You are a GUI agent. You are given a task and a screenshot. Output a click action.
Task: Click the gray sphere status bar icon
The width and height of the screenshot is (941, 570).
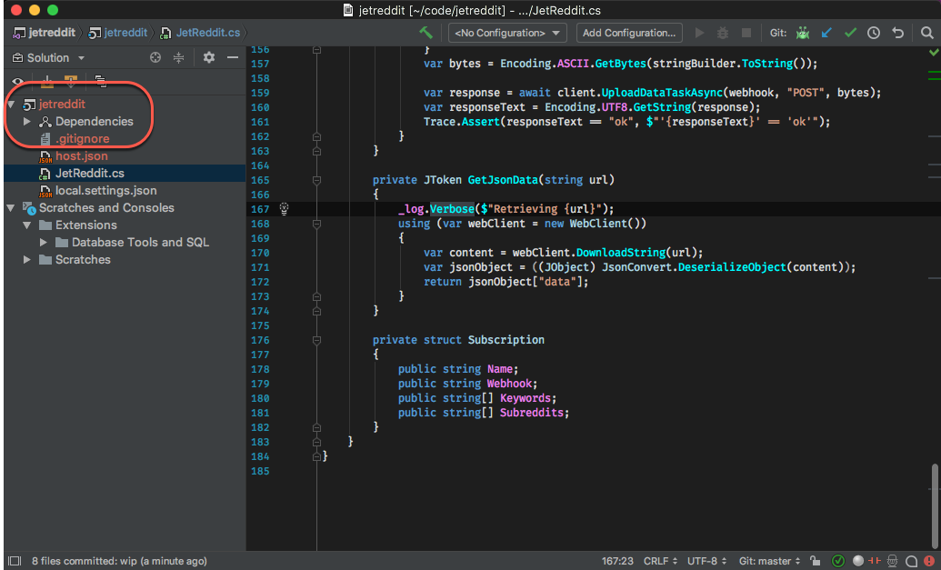click(858, 561)
